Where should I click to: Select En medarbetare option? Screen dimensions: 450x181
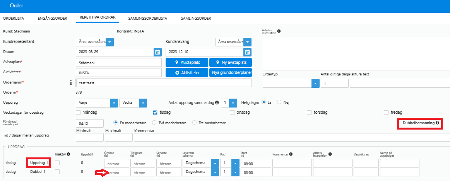(116, 123)
